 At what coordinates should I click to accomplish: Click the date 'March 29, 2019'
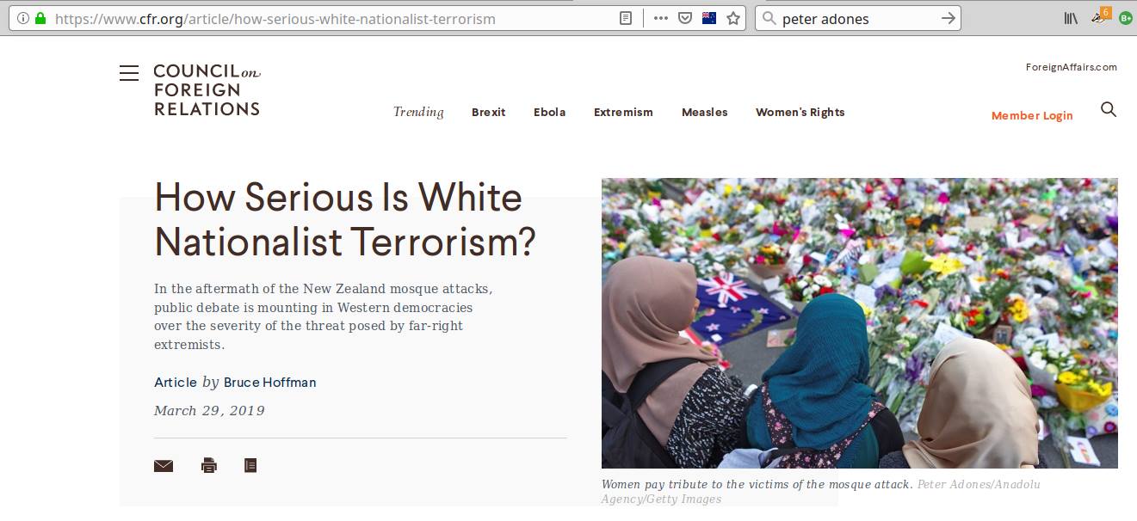209,411
